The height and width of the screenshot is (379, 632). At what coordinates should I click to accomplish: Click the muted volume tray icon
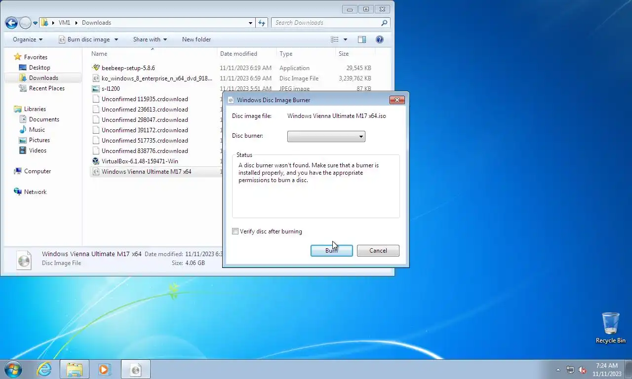tap(582, 370)
